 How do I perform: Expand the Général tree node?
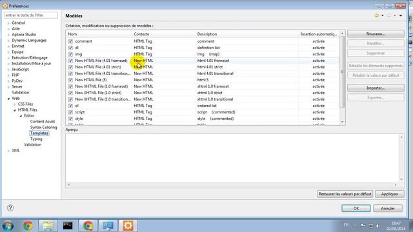coord(8,23)
